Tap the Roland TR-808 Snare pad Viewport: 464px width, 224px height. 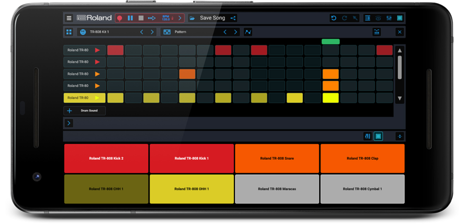point(277,159)
